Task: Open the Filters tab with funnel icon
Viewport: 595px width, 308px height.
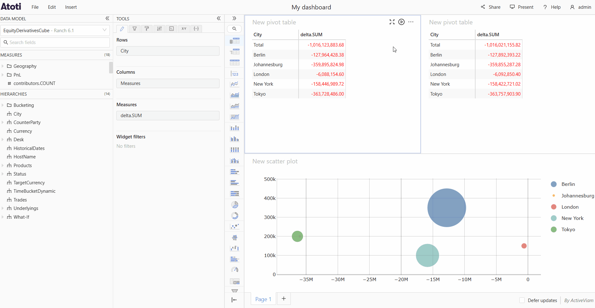Action: (134, 29)
